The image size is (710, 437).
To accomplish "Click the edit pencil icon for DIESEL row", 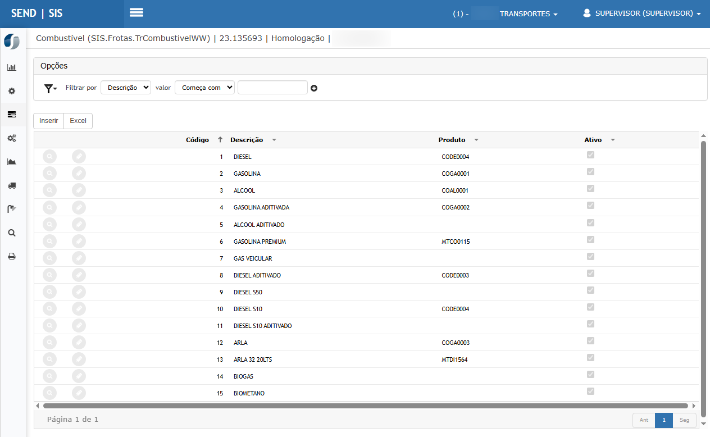I will click(x=79, y=157).
